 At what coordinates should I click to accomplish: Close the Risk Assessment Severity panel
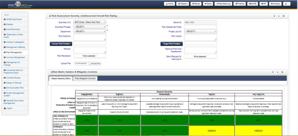coord(283,16)
